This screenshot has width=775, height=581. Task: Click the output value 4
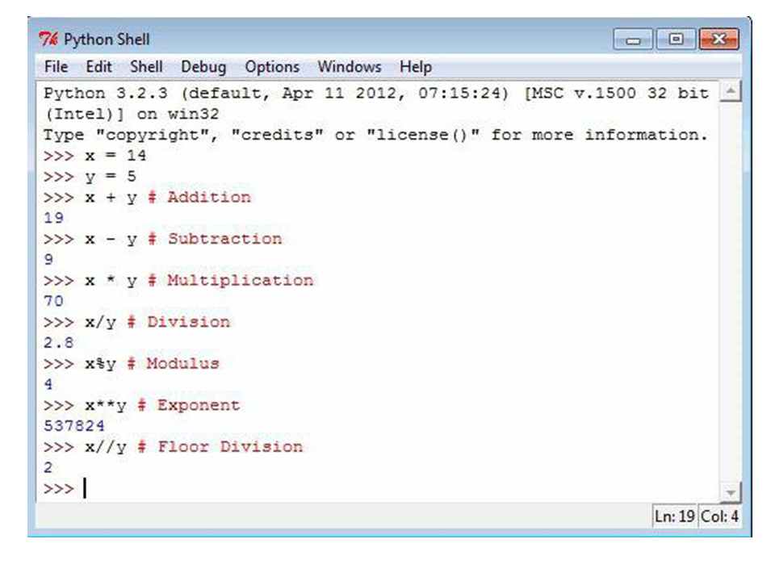[x=48, y=384]
